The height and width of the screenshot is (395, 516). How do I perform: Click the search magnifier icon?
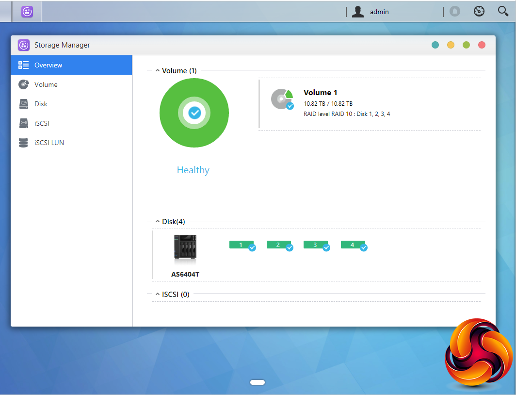click(503, 11)
